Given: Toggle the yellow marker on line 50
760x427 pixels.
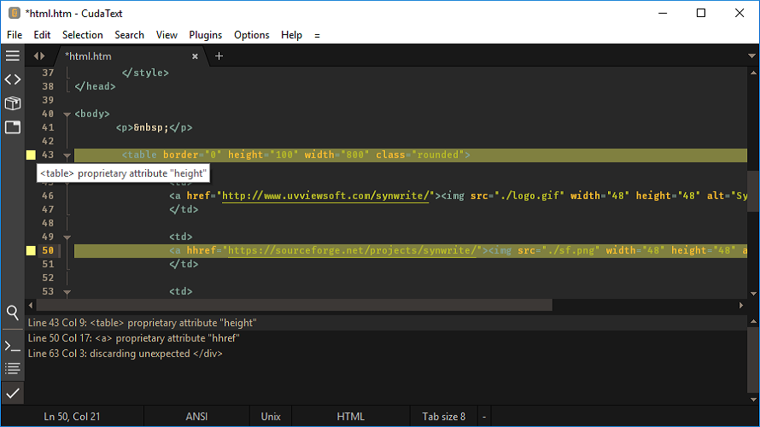Looking at the screenshot, I should click(32, 250).
